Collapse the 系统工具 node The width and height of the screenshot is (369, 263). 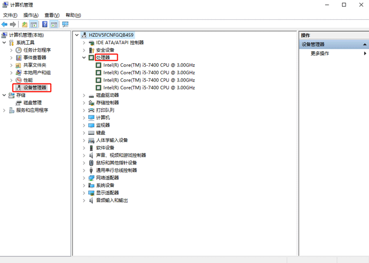tap(4, 43)
